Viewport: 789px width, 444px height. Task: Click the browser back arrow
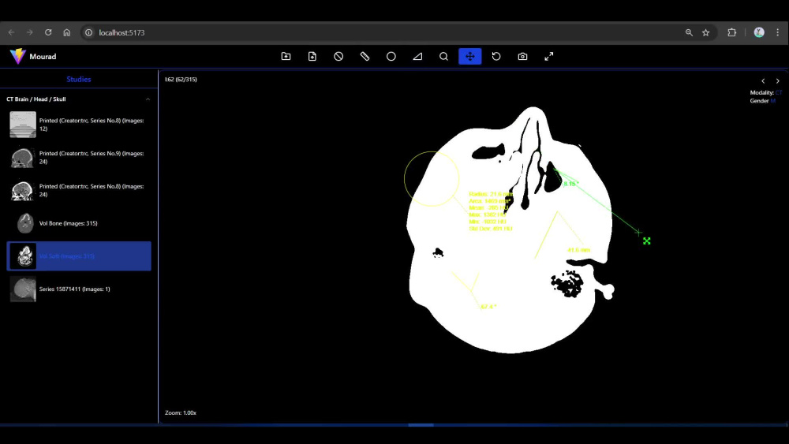12,32
